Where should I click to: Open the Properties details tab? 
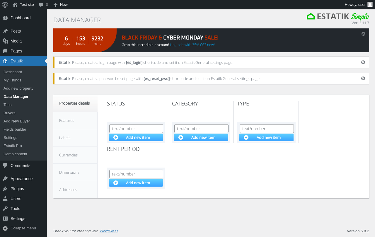[75, 103]
